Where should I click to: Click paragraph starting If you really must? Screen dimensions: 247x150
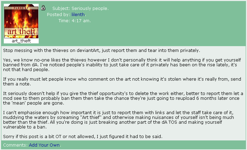pos(122,81)
